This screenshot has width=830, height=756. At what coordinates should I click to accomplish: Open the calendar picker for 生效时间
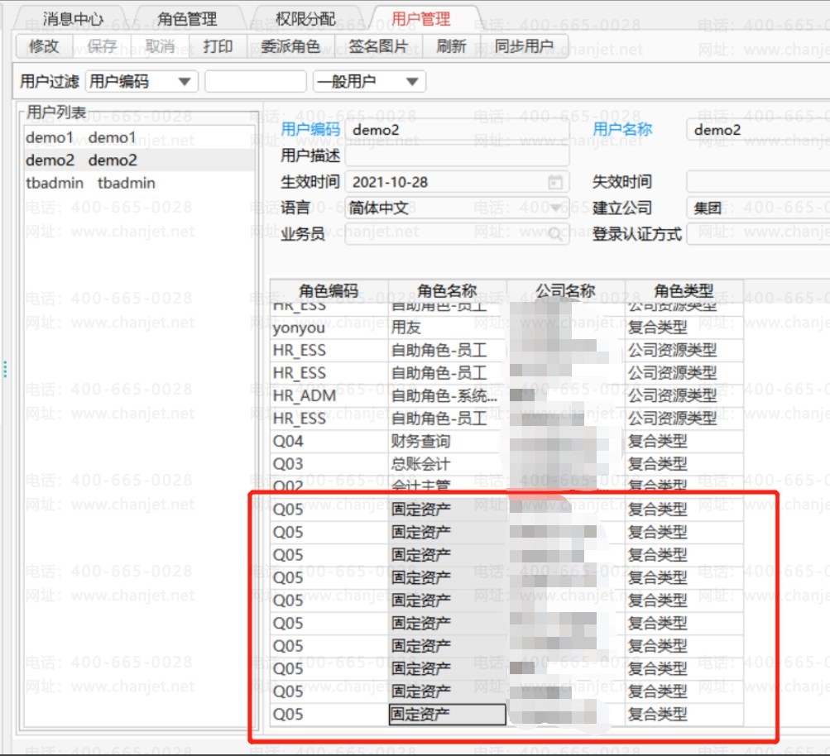click(555, 182)
